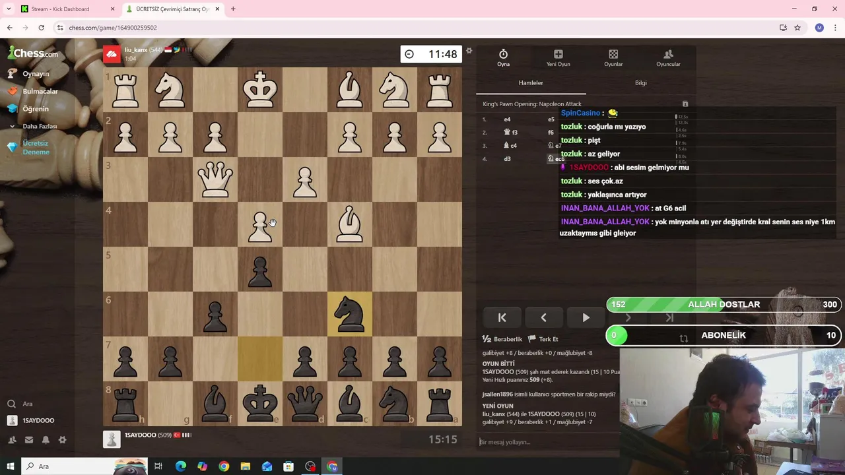Click the Windows taskbar search box
845x475 pixels.
coord(84,466)
